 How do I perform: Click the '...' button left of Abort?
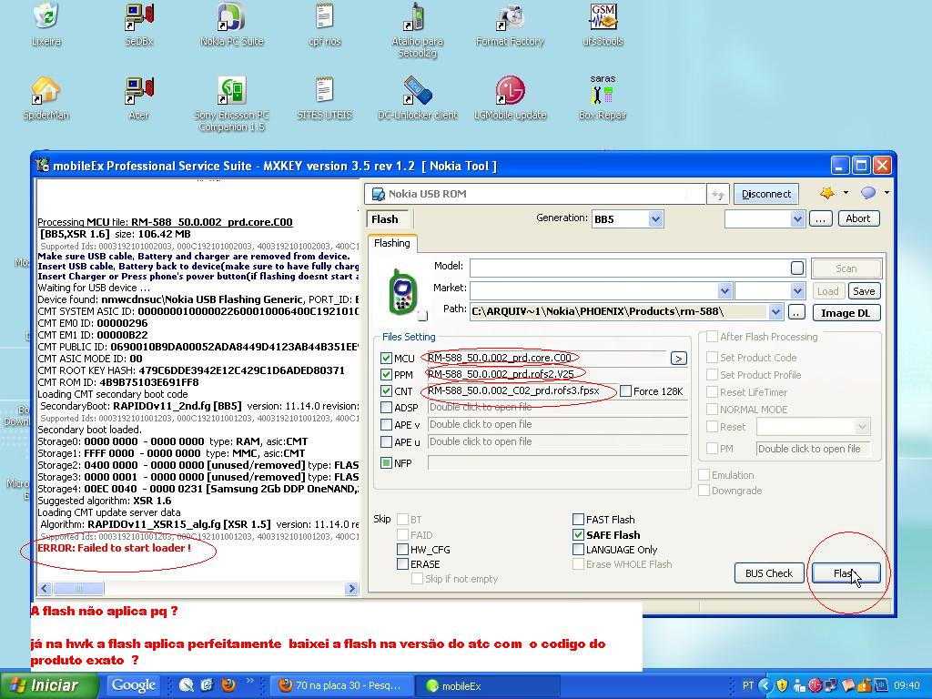tap(820, 218)
